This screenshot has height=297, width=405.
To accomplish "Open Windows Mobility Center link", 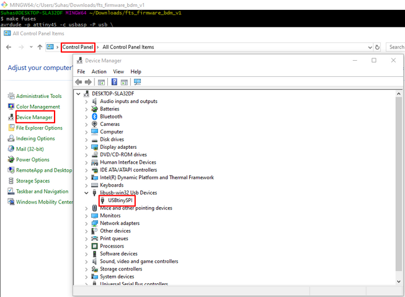I will [x=45, y=202].
